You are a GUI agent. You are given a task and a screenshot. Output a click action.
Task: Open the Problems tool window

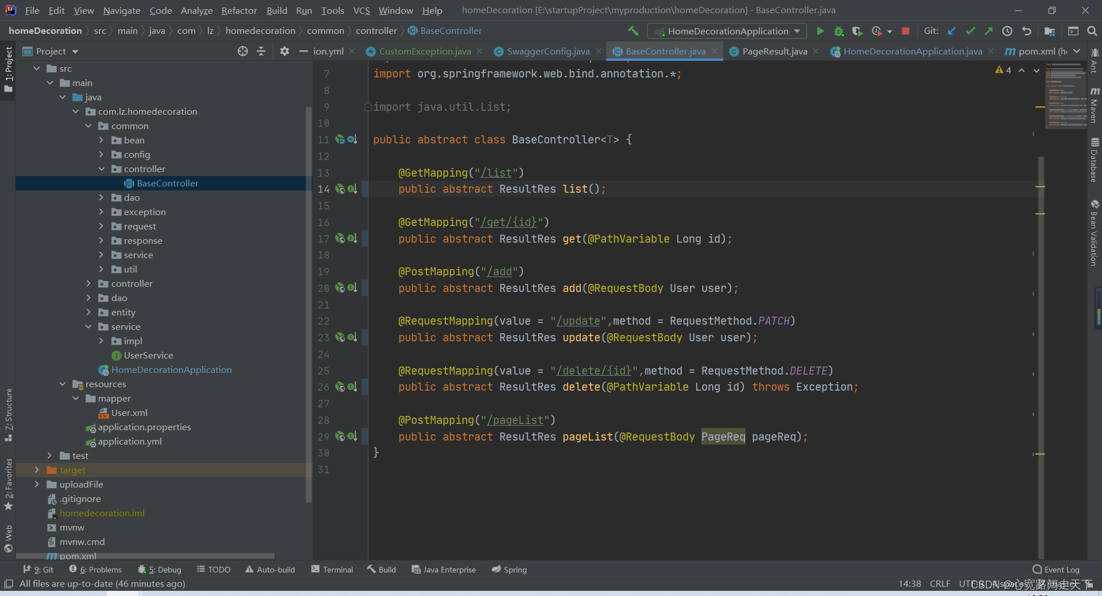click(95, 570)
